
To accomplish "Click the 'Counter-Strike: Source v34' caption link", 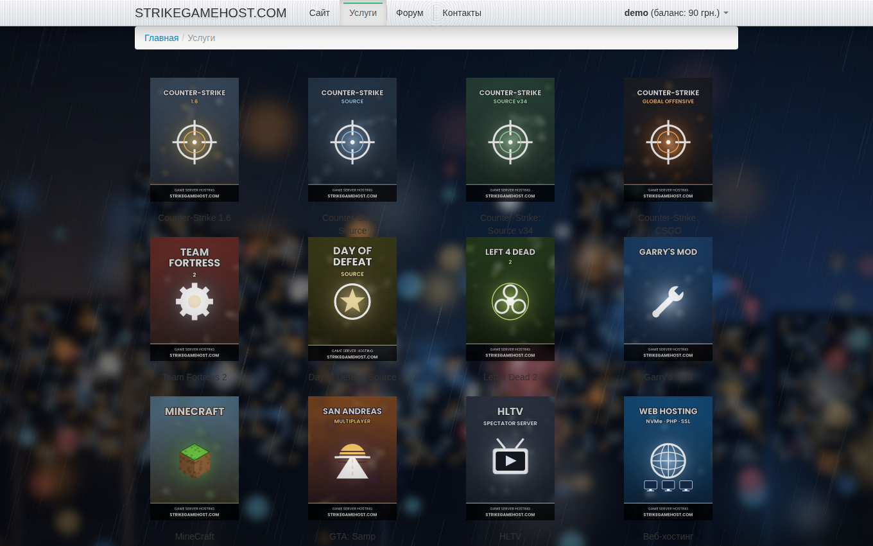I will coord(510,224).
